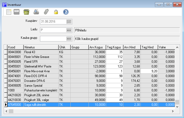Minimize the Inventuur window
The image size is (184, 118).
click(x=159, y=5)
